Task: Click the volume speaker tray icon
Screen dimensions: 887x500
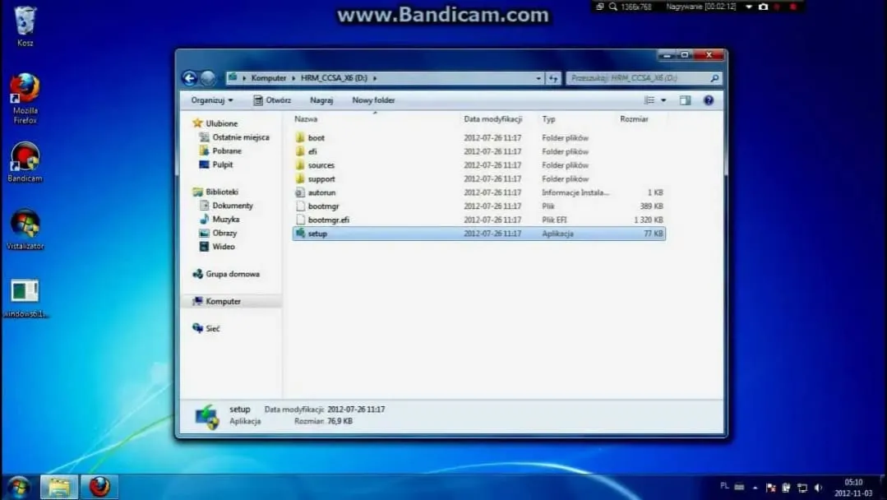Action: click(x=818, y=488)
